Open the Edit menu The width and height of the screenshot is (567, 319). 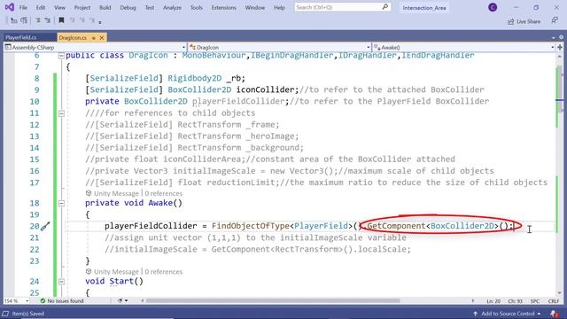(41, 8)
